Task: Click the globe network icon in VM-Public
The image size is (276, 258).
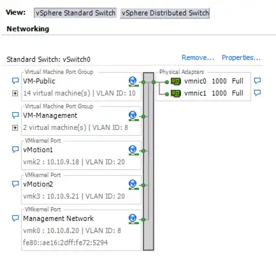Action: click(133, 82)
